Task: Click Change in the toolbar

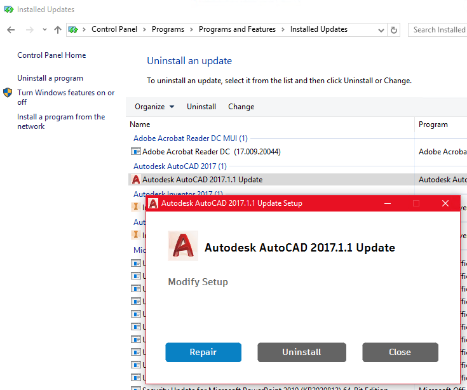Action: 241,107
